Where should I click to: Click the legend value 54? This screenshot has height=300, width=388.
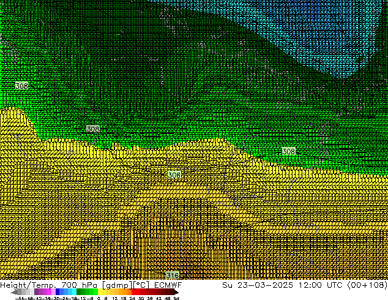coord(177,298)
